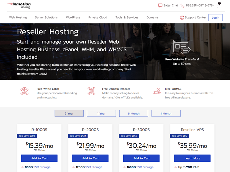Open the Support Center link
Viewport: 230px width, 172px height.
click(x=195, y=17)
